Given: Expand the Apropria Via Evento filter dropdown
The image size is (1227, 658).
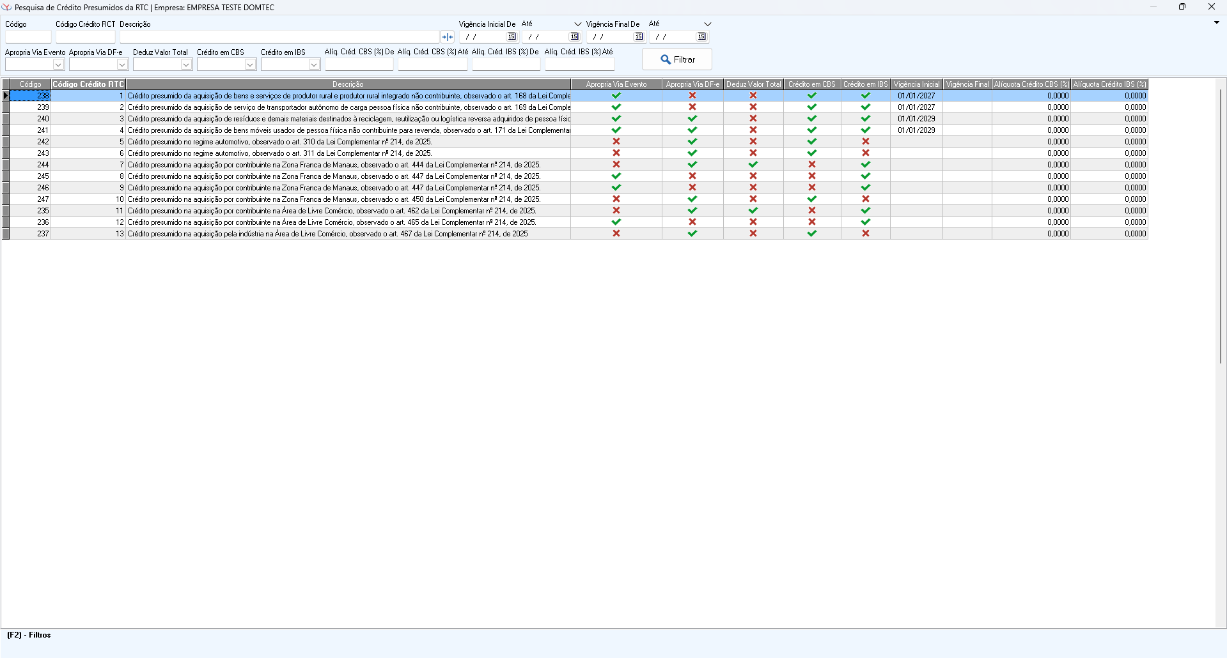Looking at the screenshot, I should tap(58, 65).
